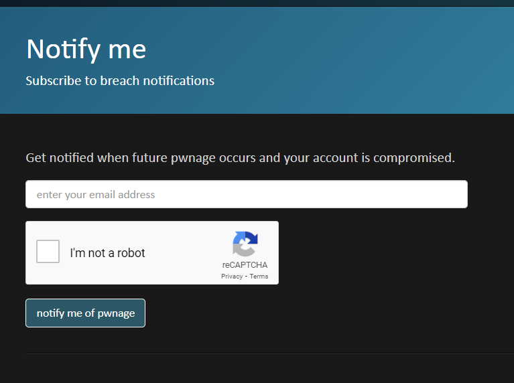Image resolution: width=514 pixels, height=383 pixels.
Task: Click the dark navigation strip at top
Action: [257, 3]
